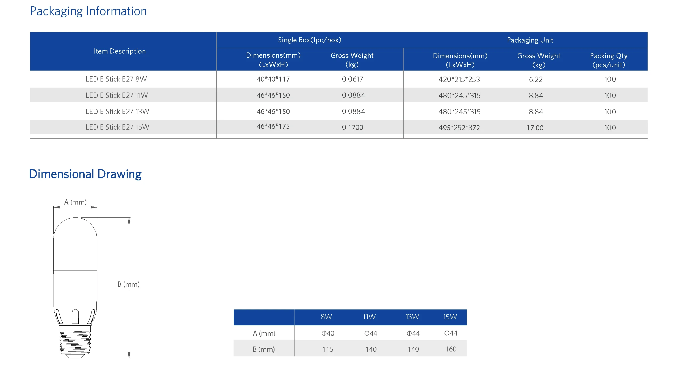The image size is (677, 377).
Task: Click the 160 value in the B (mm) row
Action: click(451, 349)
